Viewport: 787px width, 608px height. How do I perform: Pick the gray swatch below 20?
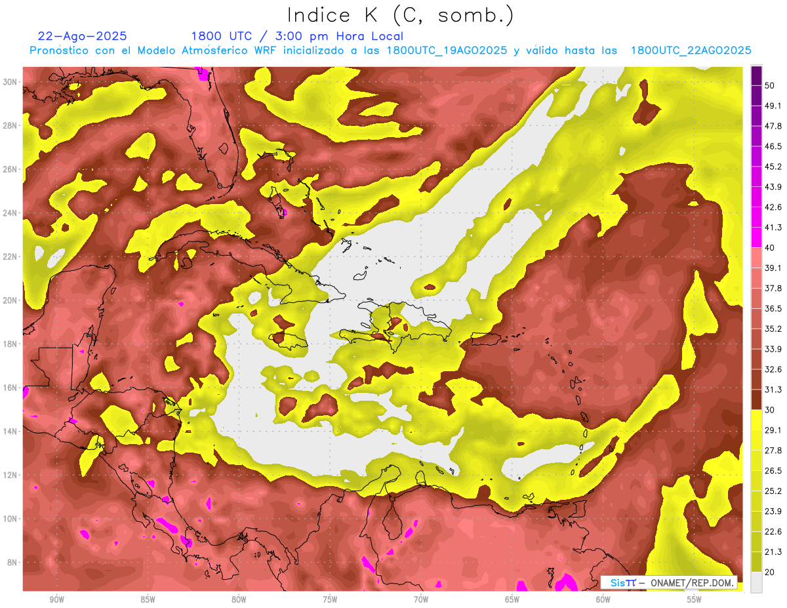(x=756, y=582)
